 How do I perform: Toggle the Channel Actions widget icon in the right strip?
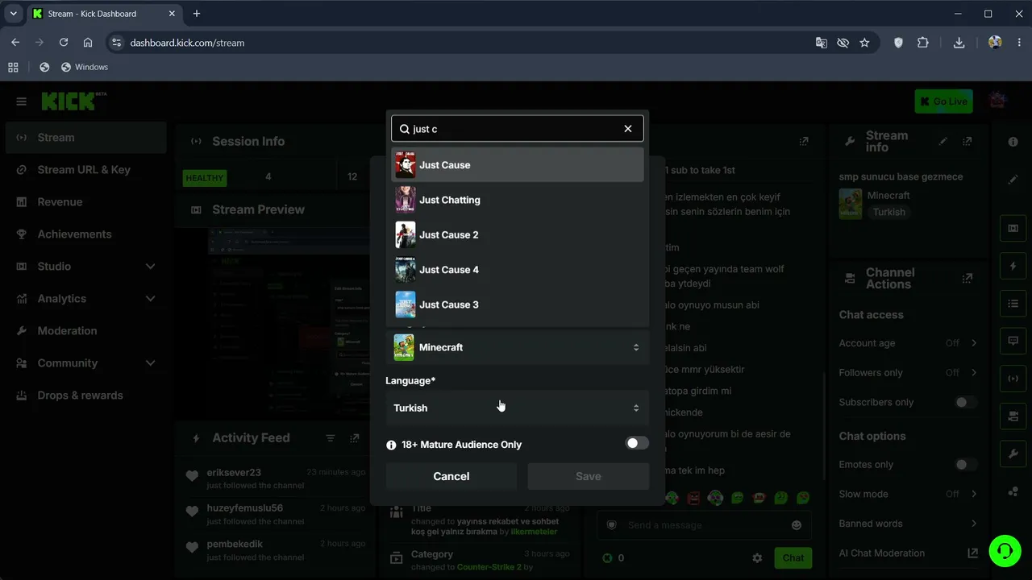[x=1013, y=416]
